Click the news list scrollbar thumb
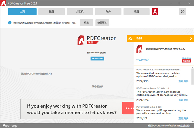 click(193, 77)
